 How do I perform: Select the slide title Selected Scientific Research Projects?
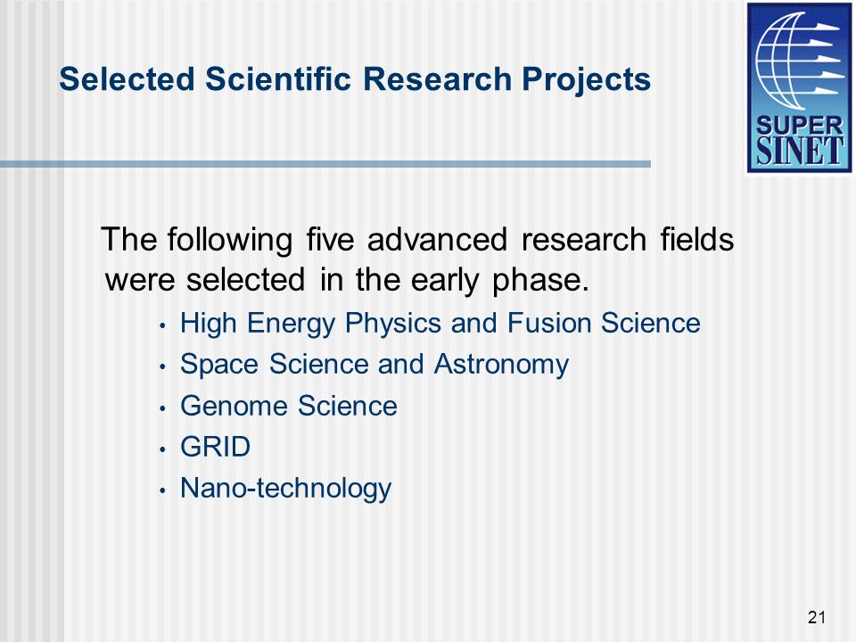(355, 79)
